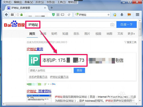Viewport: 143px width, 107px height.
Task: Click the 百度一下 search button
Action: [126, 25]
